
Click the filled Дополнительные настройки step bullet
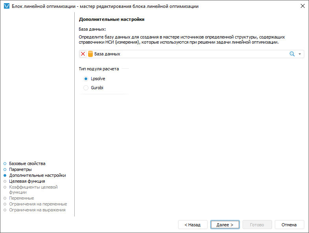(x=5, y=176)
